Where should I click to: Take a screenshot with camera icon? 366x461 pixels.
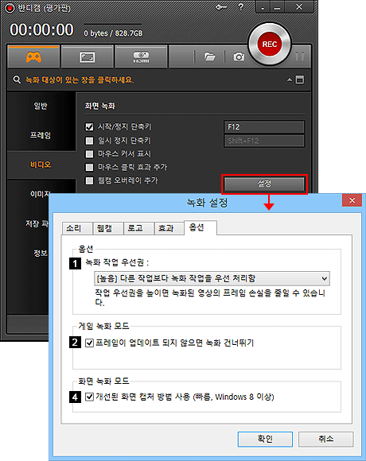point(239,56)
